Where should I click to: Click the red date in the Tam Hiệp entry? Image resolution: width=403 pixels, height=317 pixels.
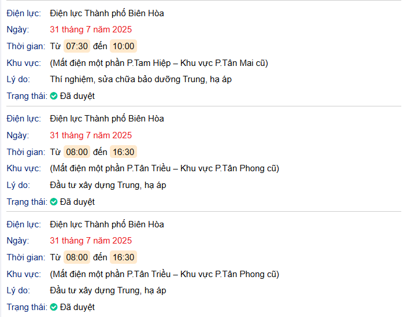(x=91, y=30)
